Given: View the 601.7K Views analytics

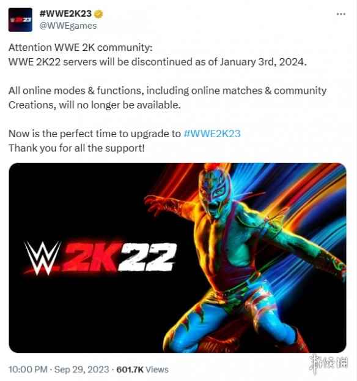Looking at the screenshot, I should [x=142, y=369].
